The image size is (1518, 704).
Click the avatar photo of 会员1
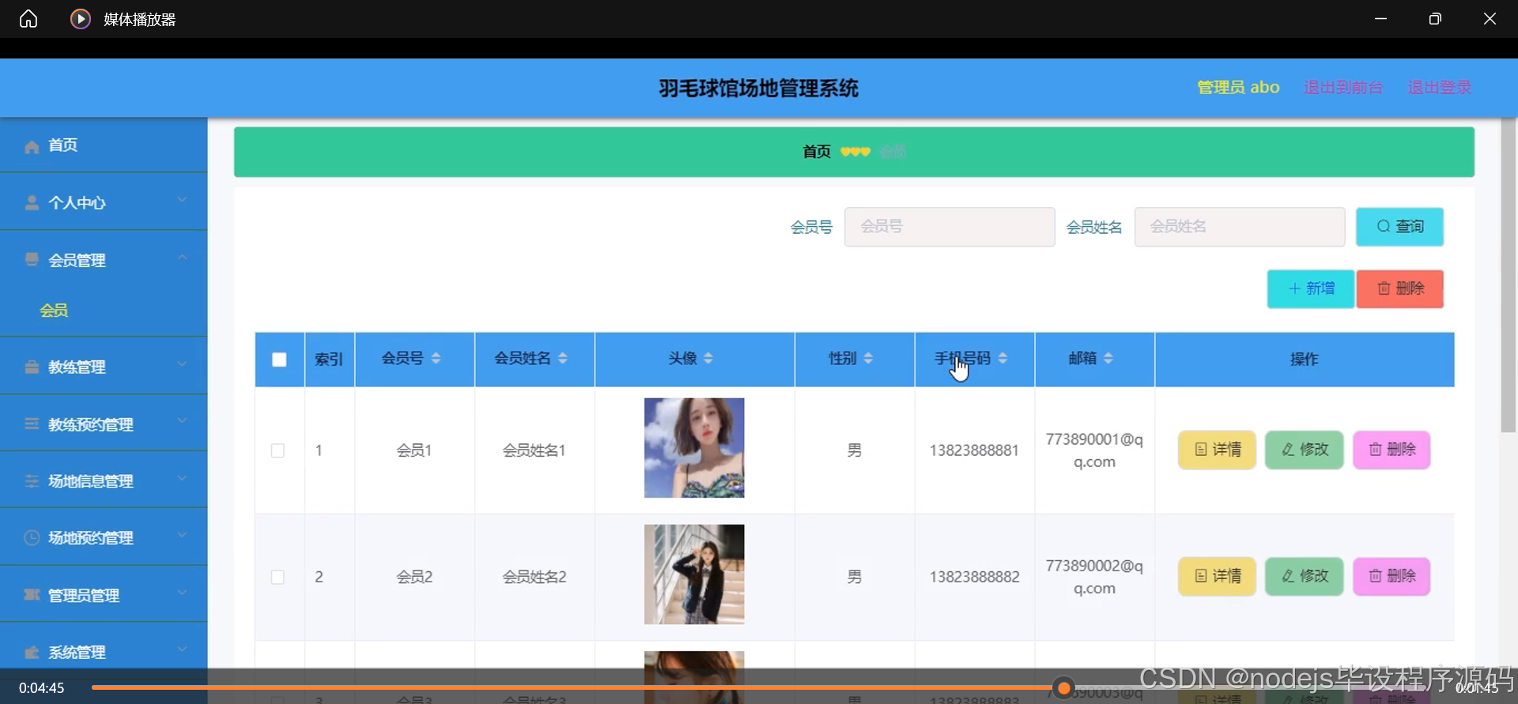click(x=694, y=448)
